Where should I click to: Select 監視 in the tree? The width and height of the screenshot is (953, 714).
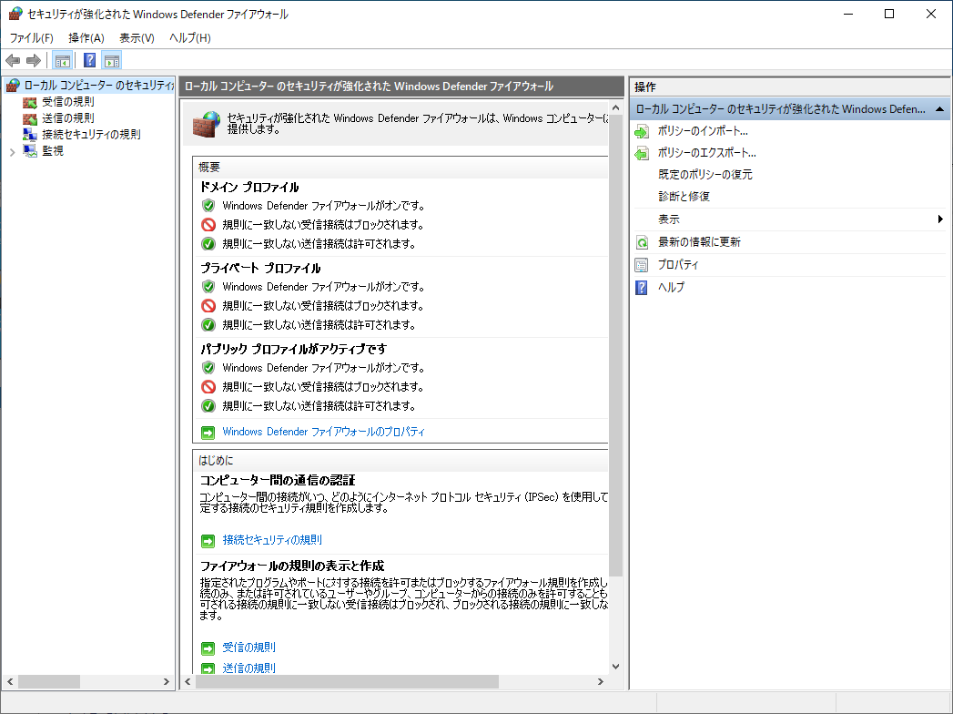tap(52, 151)
